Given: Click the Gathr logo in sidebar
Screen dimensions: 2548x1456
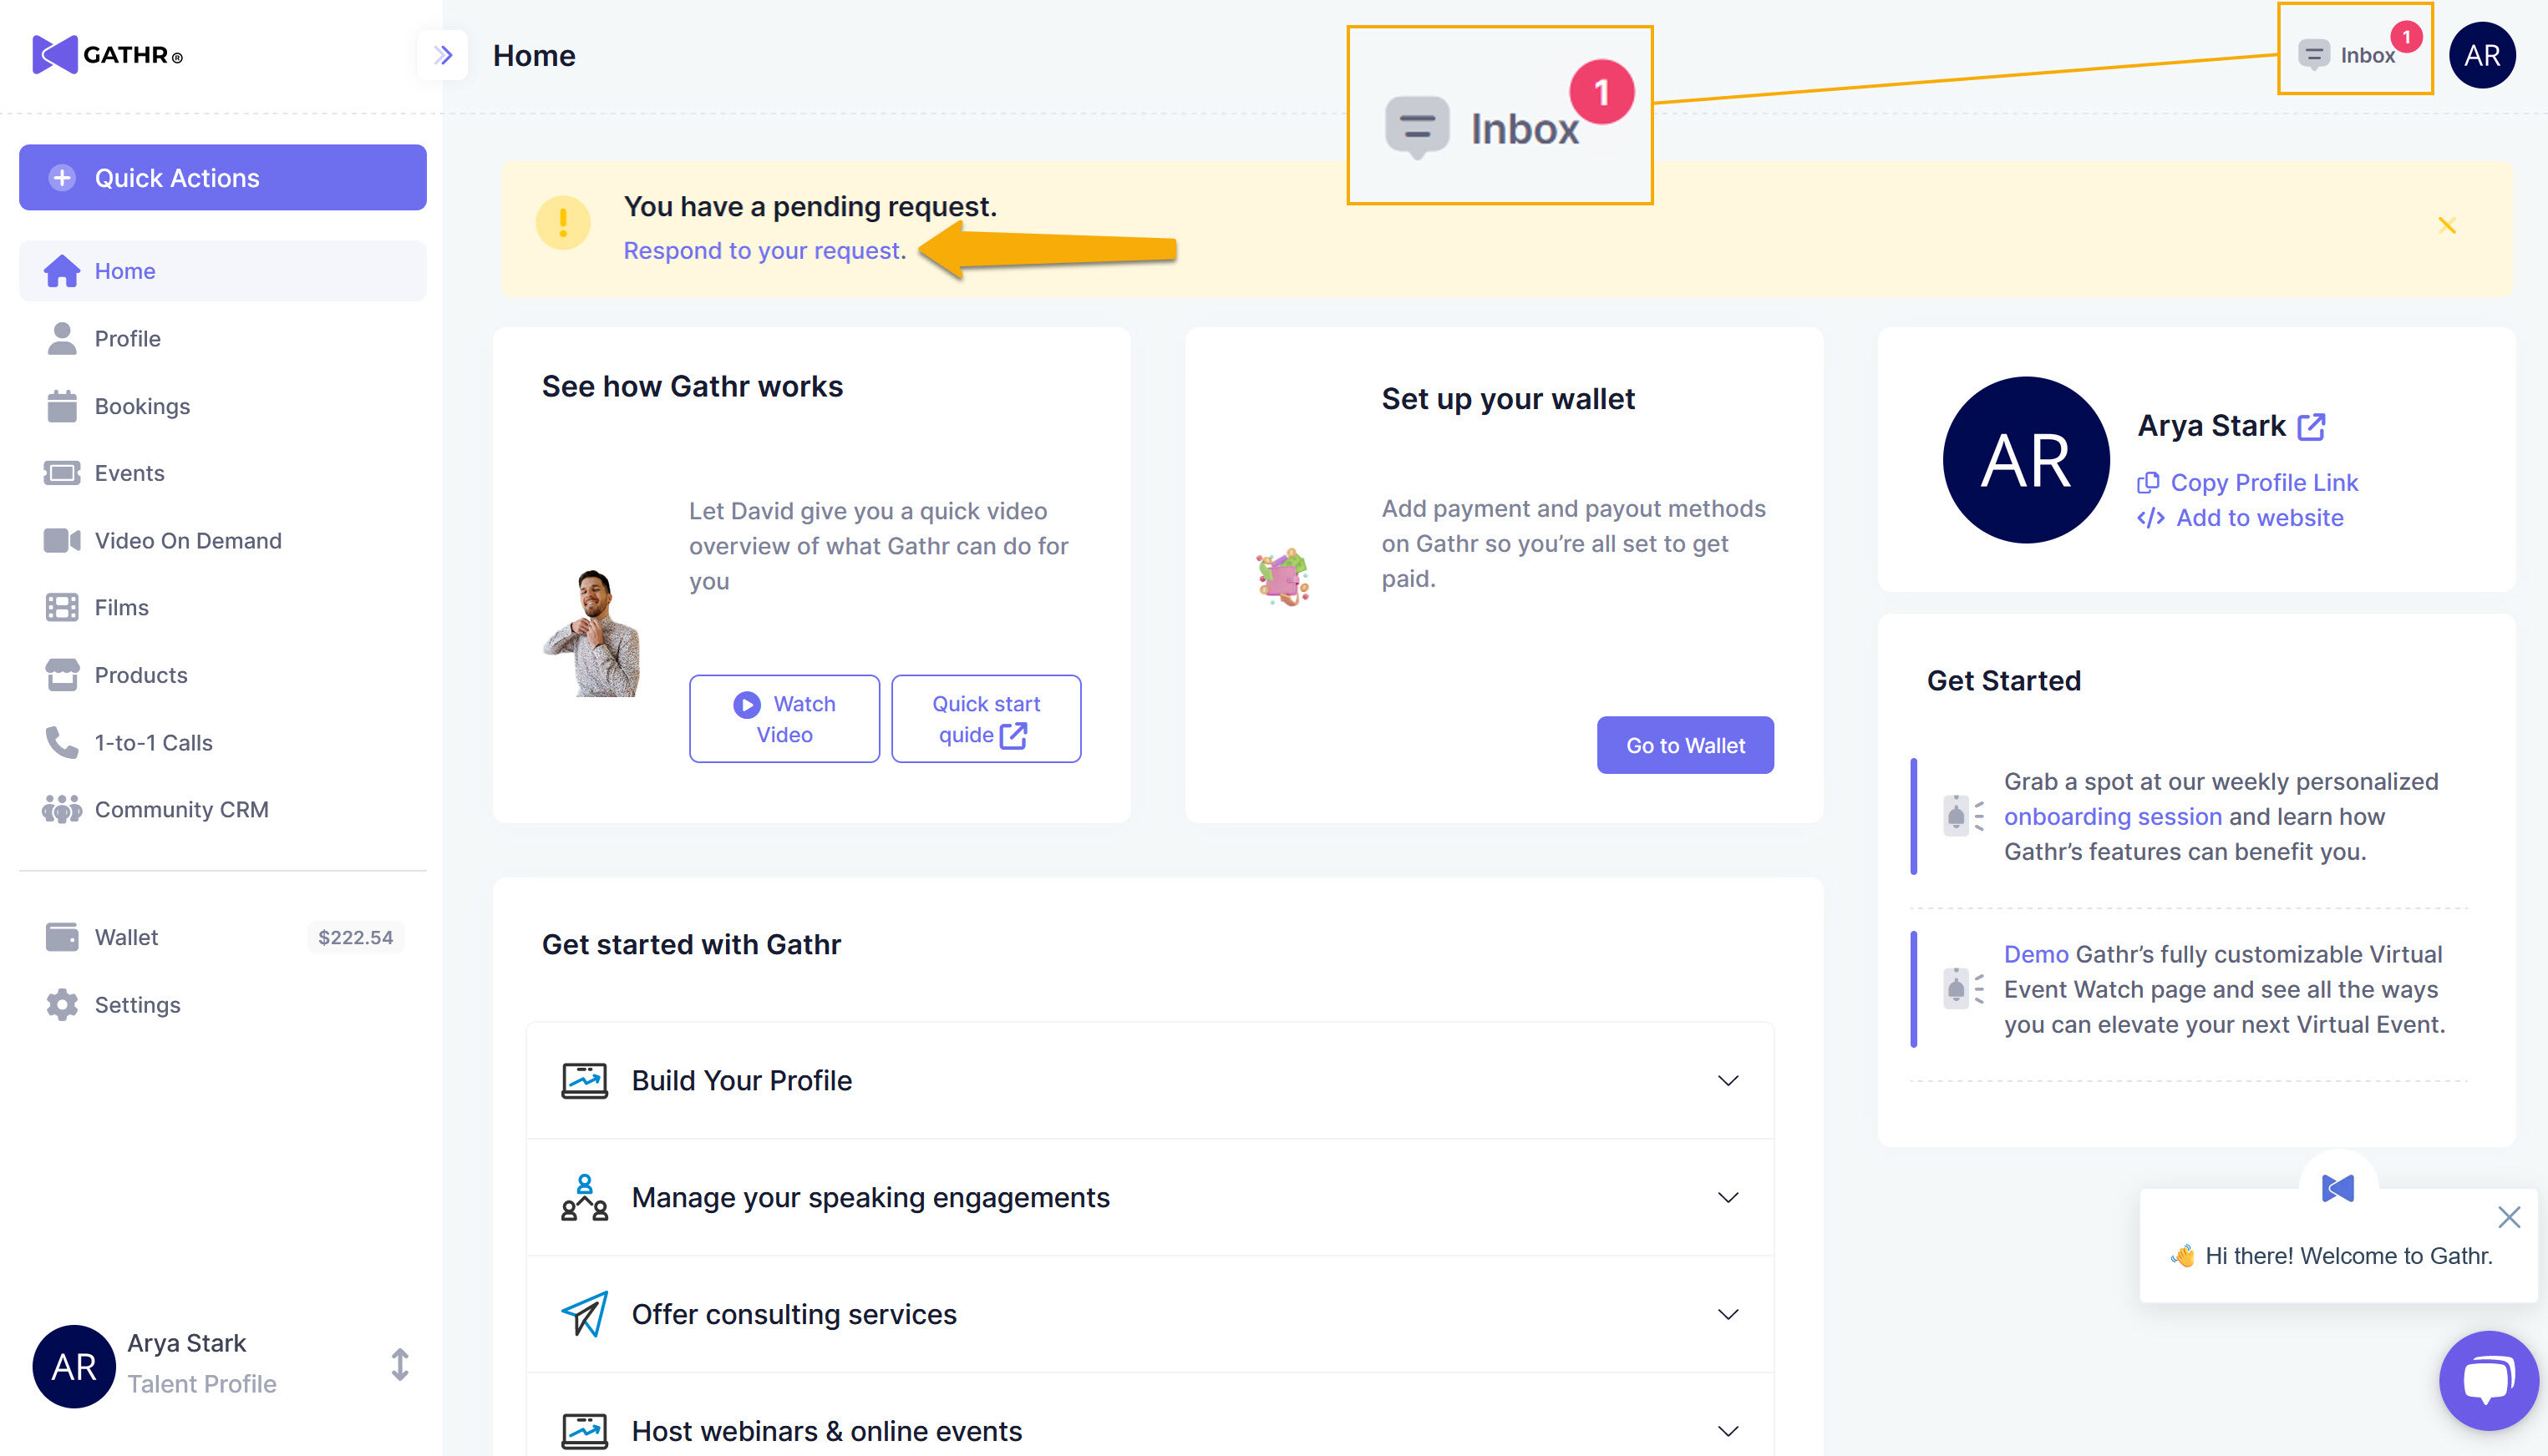Looking at the screenshot, I should click(107, 55).
